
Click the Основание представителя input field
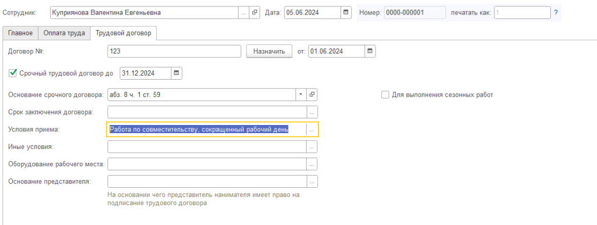207,181
